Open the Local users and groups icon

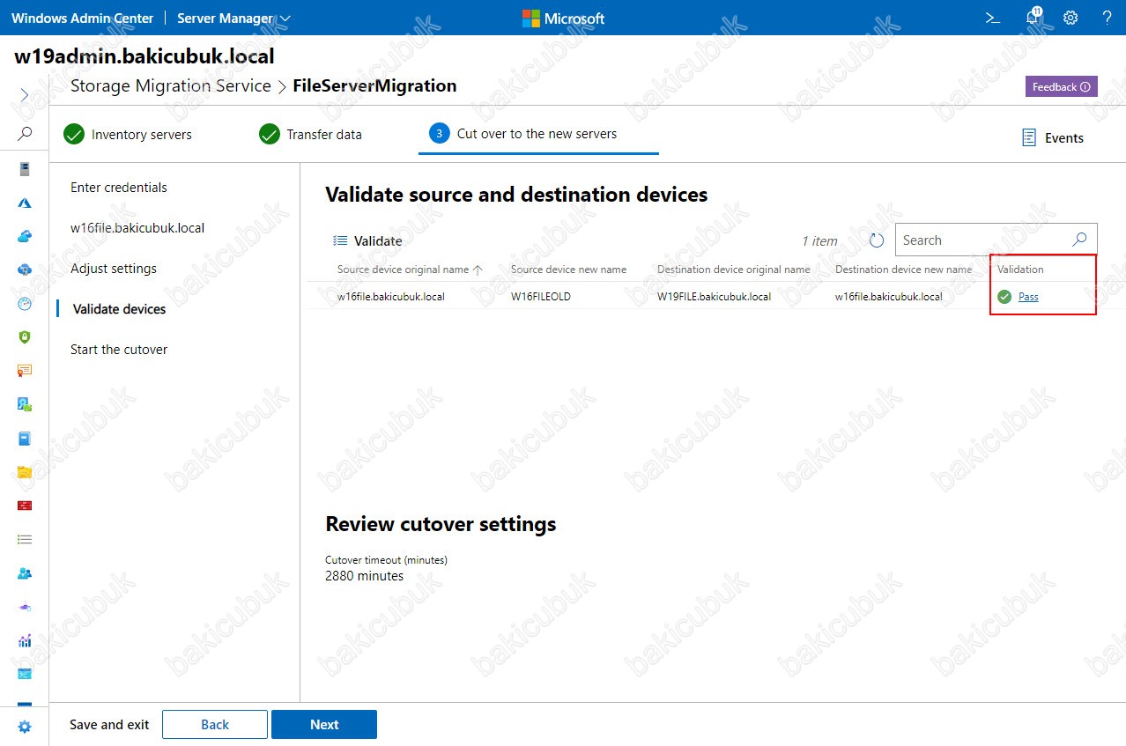[25, 572]
